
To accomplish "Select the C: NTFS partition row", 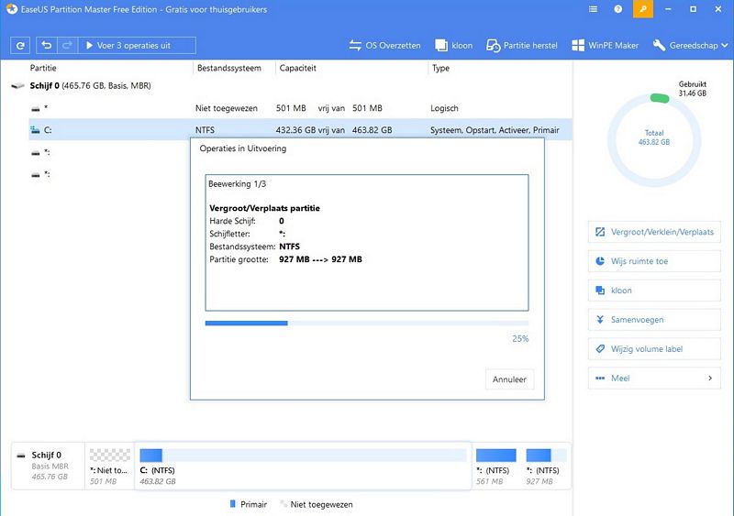I will [x=300, y=130].
